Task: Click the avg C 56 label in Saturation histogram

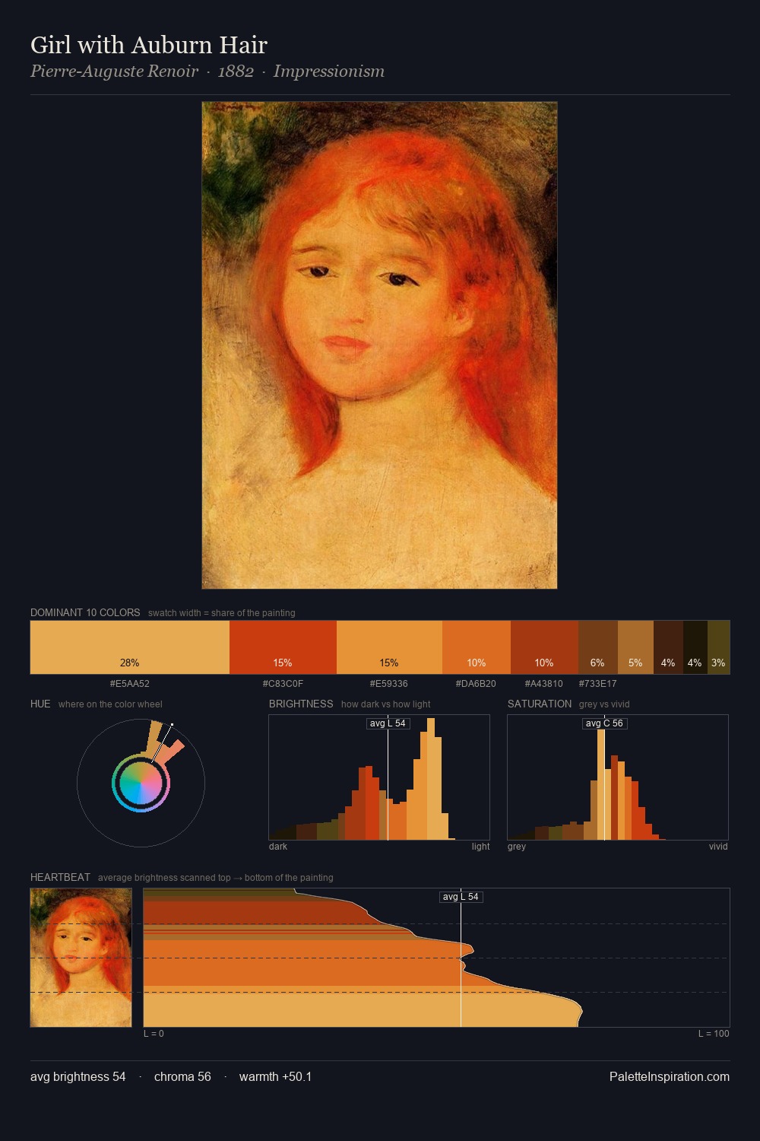Action: click(604, 723)
